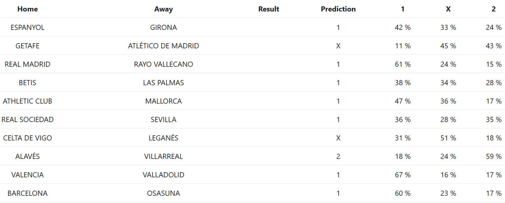
Task: Select the BARCELONA home team cell
Action: click(x=27, y=193)
